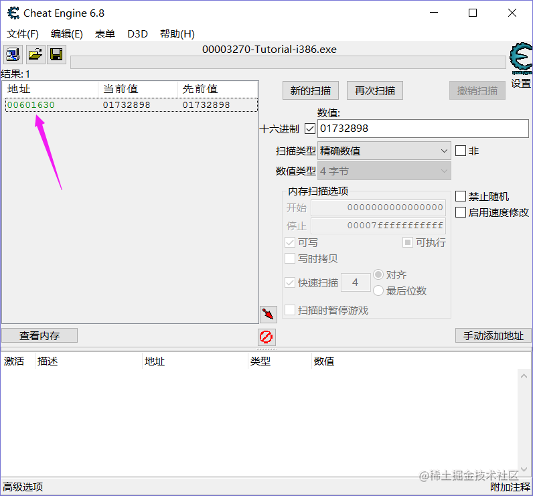Click the 停止 stop address field

tap(378, 226)
